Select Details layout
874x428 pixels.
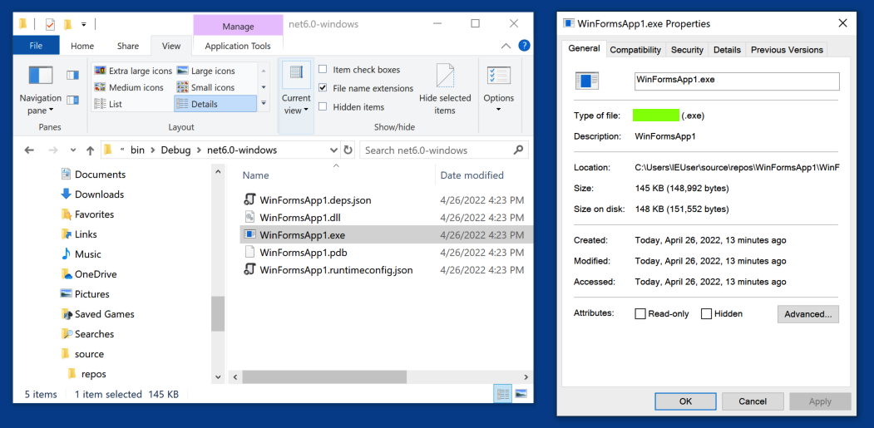215,104
